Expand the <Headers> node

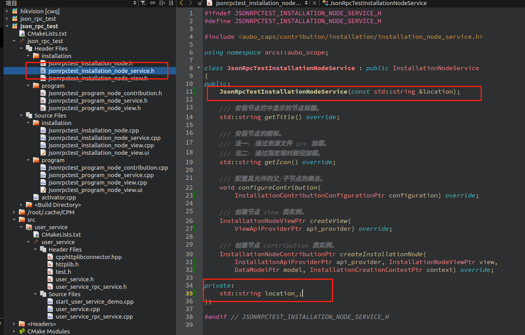[14, 324]
